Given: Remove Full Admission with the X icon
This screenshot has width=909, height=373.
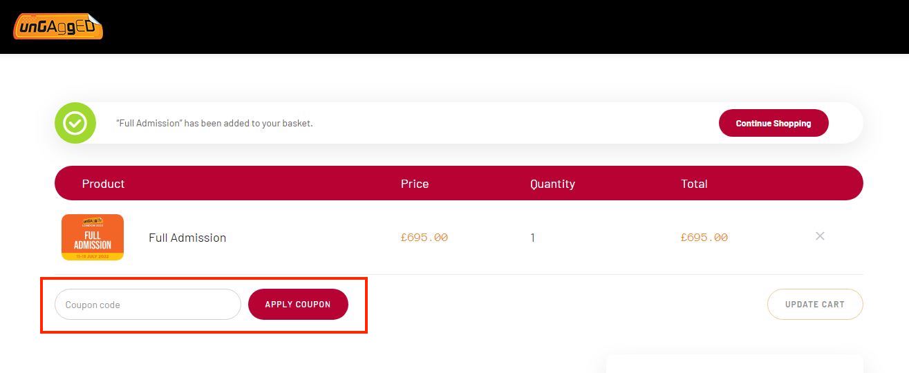Looking at the screenshot, I should pos(820,236).
